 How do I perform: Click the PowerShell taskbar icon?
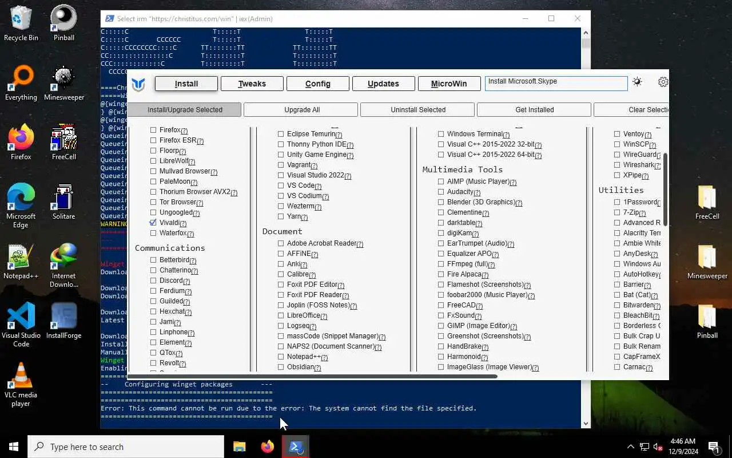pyautogui.click(x=296, y=447)
